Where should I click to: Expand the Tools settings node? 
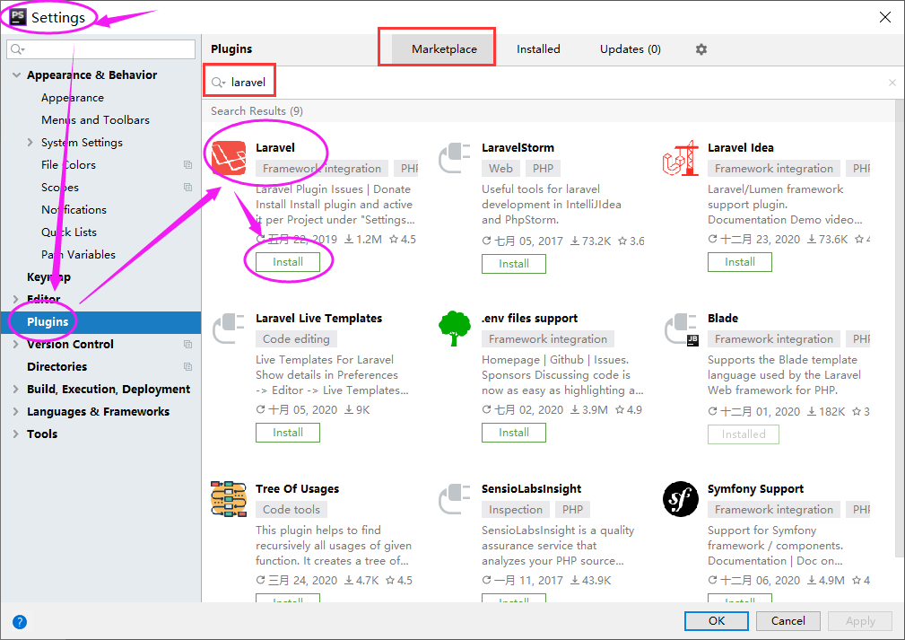coord(15,434)
